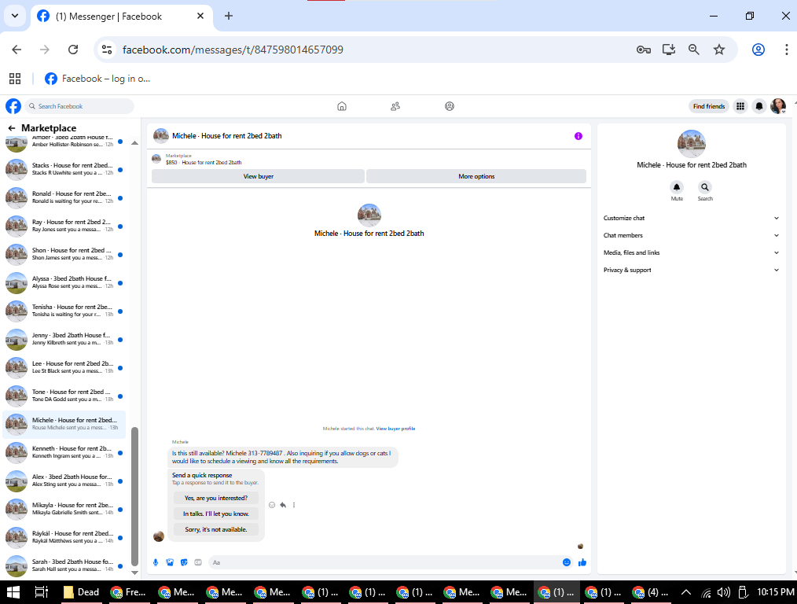797x604 pixels.
Task: Open the sticker picker icon
Action: coord(184,562)
